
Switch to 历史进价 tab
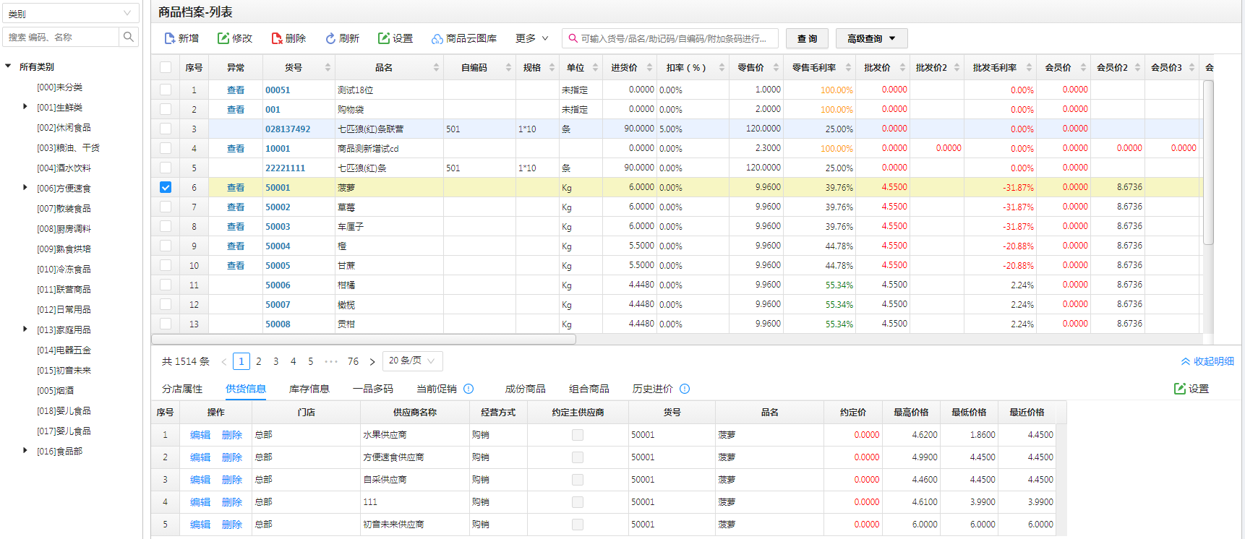tap(653, 389)
